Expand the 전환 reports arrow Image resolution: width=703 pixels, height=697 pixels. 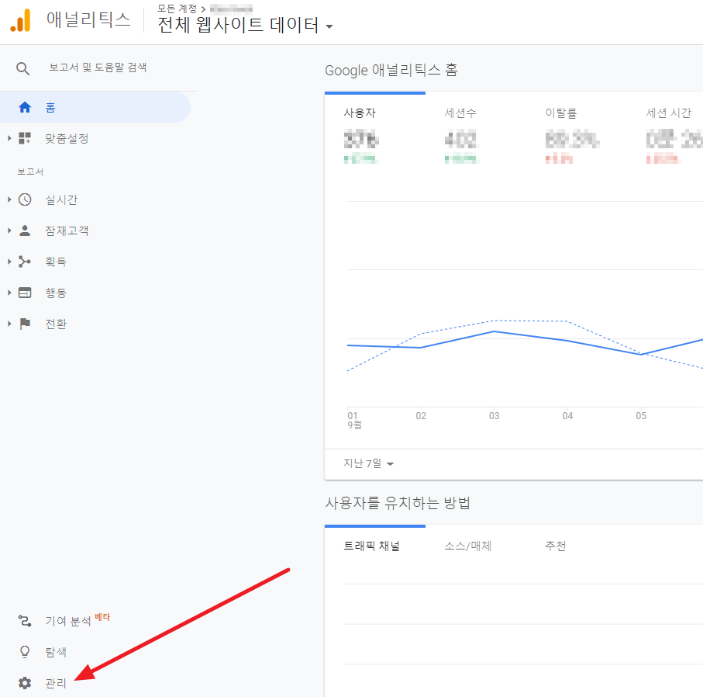click(9, 324)
